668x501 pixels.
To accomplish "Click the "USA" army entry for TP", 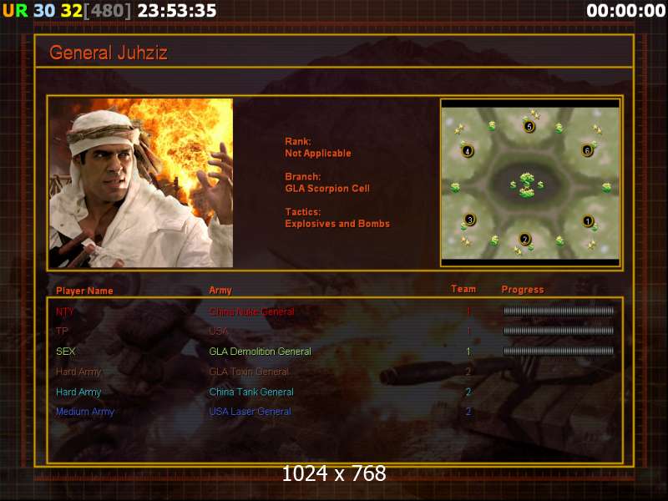I will tap(219, 331).
